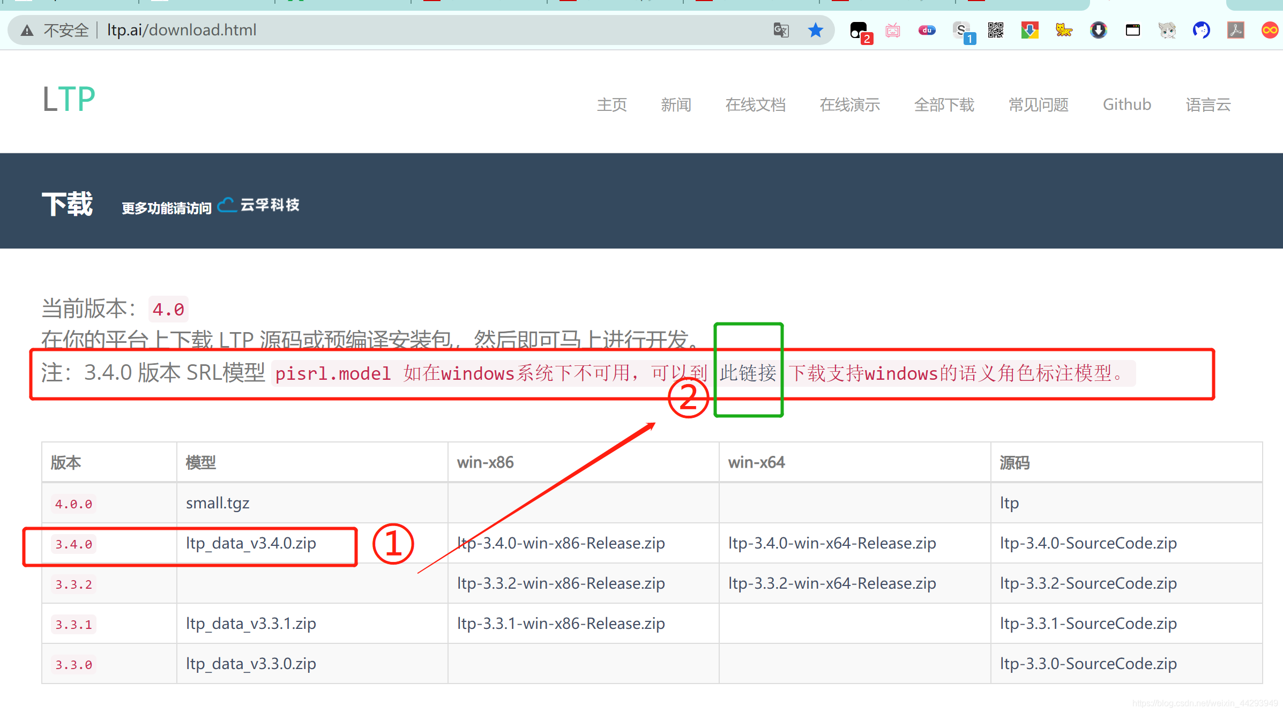1283x713 pixels.
Task: Click the yellow leopard cat extension icon
Action: (x=1064, y=30)
